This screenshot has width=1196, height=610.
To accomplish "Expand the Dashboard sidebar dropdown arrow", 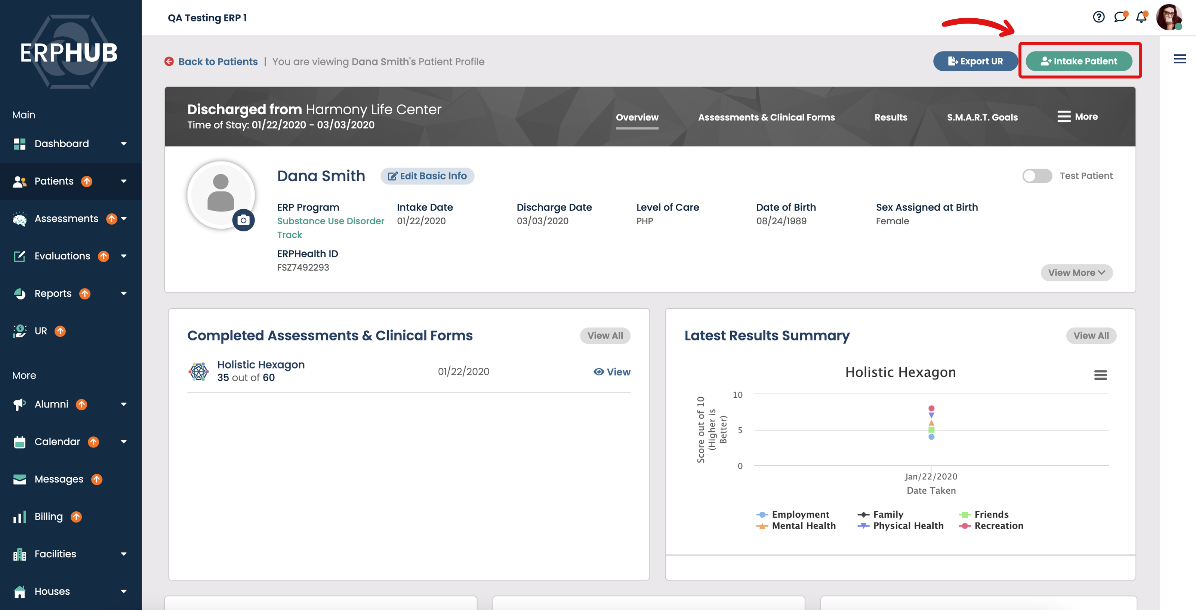I will pyautogui.click(x=123, y=144).
